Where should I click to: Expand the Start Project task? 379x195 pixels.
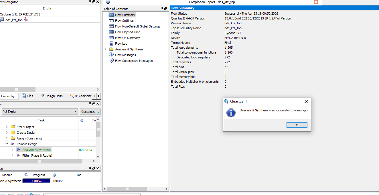[7, 127]
